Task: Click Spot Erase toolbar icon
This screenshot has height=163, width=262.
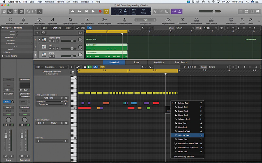Action: coord(53,21)
